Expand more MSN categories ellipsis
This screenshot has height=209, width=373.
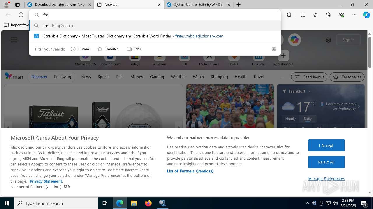click(x=281, y=77)
